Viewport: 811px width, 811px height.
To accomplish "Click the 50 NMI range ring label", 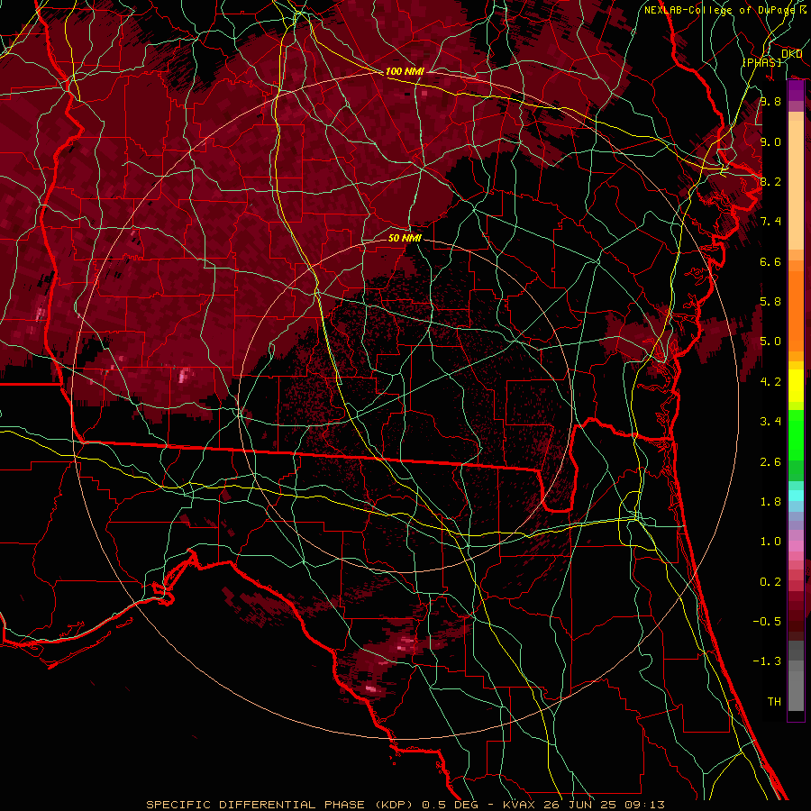I will tap(405, 238).
